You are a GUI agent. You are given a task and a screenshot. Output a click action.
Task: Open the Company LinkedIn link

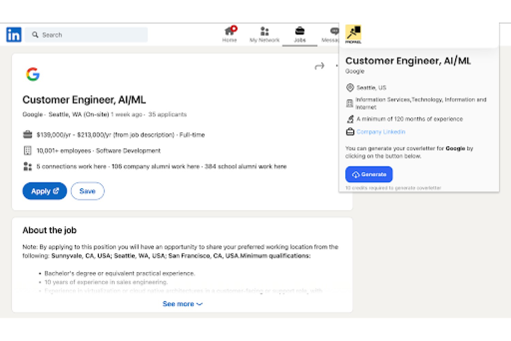tap(381, 132)
